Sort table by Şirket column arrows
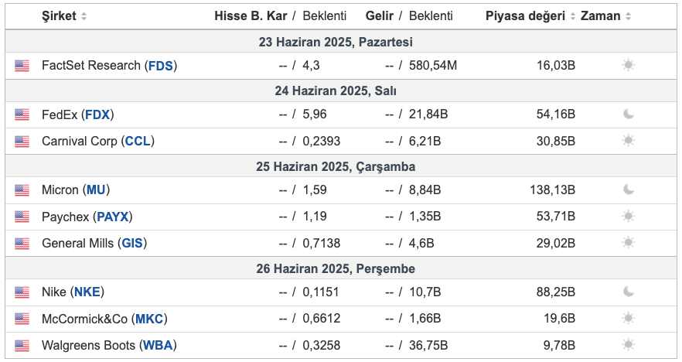This screenshot has width=682, height=362. (84, 16)
